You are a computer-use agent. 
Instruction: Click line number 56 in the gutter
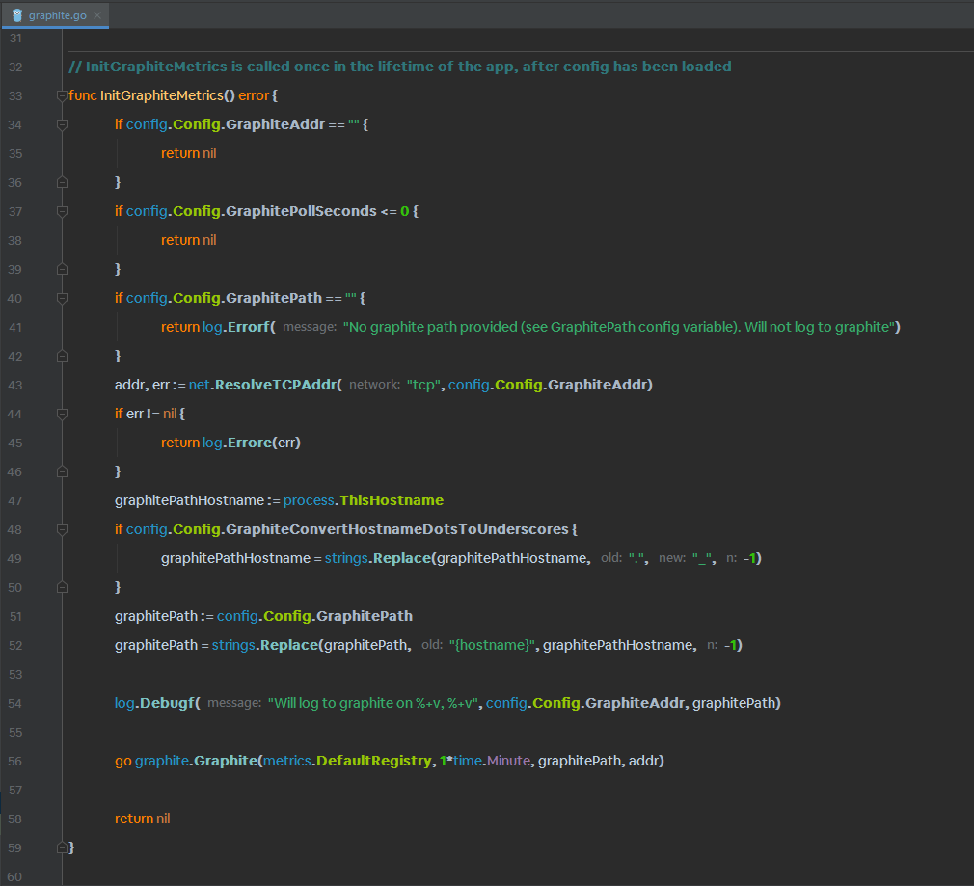14,761
